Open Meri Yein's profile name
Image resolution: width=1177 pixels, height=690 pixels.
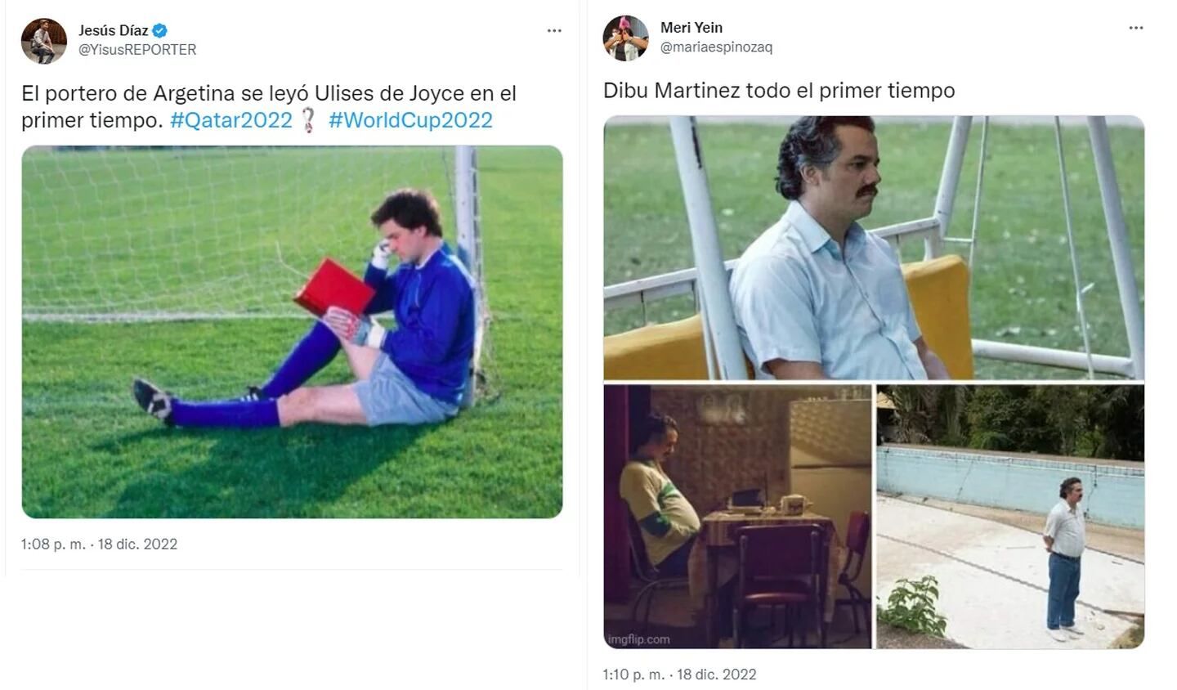coord(691,26)
